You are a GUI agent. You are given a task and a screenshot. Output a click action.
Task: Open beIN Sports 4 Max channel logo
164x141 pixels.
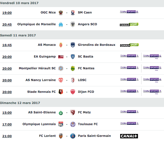click(152, 57)
